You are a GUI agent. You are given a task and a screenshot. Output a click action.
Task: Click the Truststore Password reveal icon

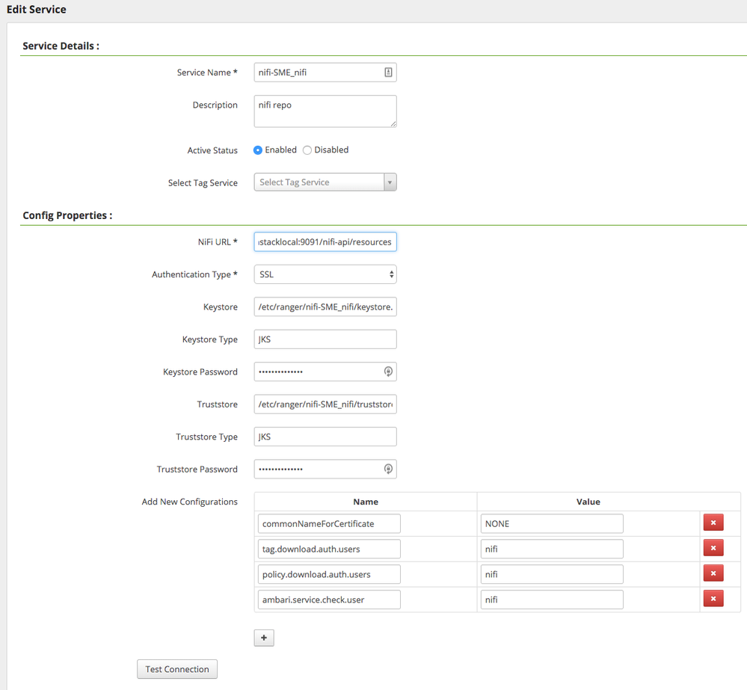click(388, 469)
